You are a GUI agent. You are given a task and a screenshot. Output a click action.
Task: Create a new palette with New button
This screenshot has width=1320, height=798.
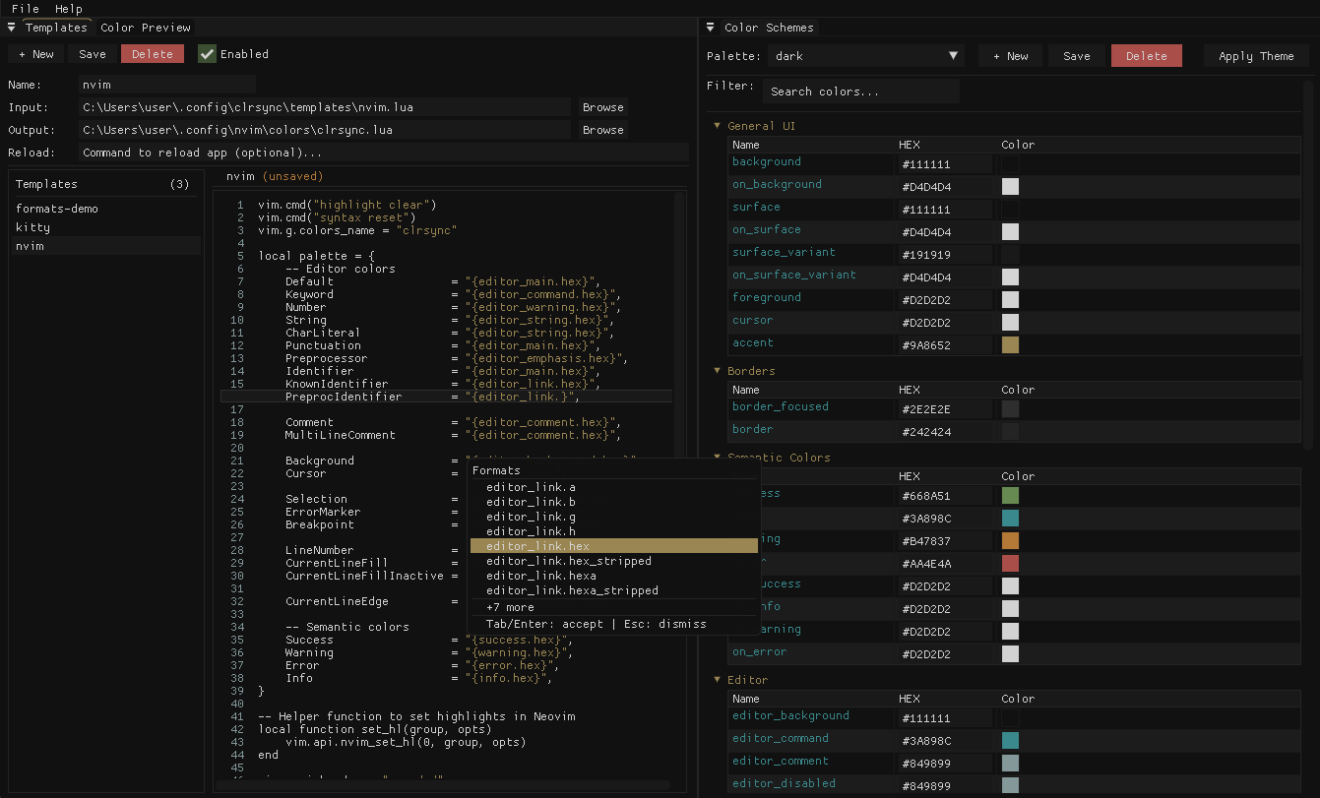tap(1010, 56)
